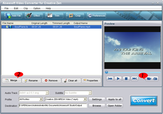Select the SoulPlane.mp4 output name cell
The image size is (163, 114).
82,27
